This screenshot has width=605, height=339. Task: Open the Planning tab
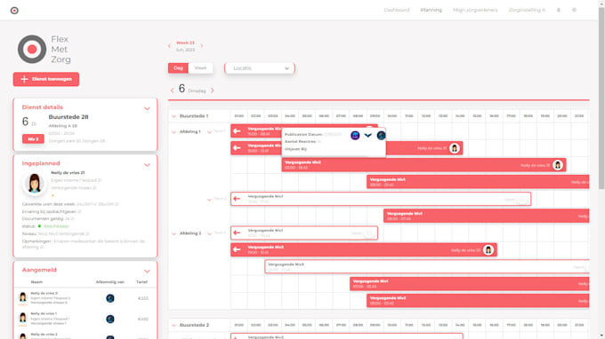[431, 10]
